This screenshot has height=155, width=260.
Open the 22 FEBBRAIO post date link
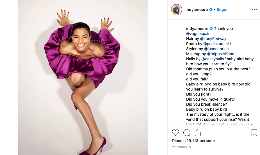click(x=181, y=147)
